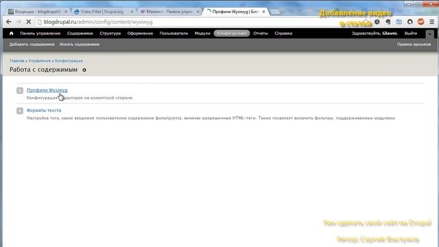Open a new tab with the new-tab button
439x247 pixels.
click(275, 12)
